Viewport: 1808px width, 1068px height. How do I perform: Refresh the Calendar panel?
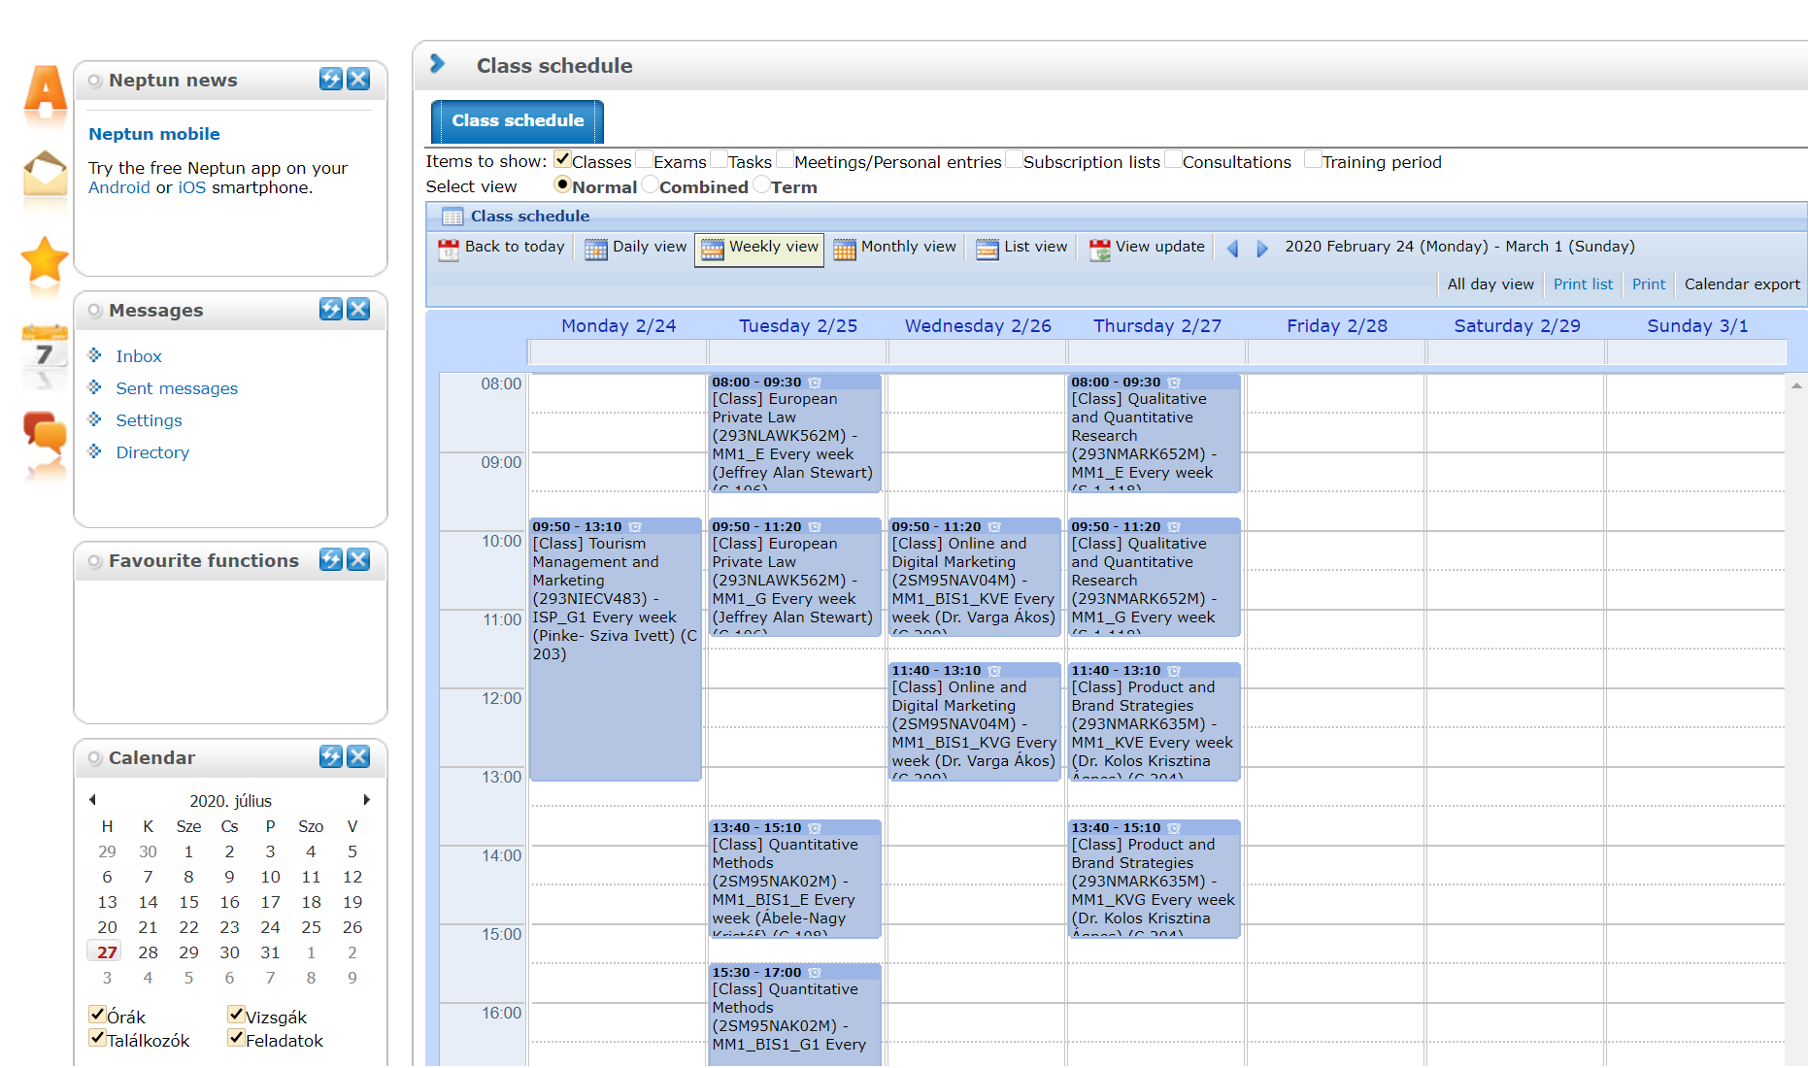click(331, 757)
